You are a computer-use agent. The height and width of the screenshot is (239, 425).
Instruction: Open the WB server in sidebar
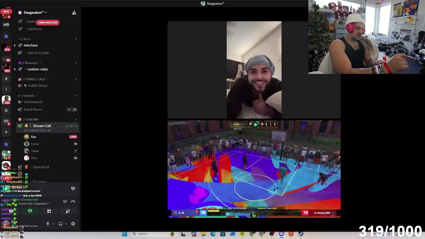click(6, 25)
